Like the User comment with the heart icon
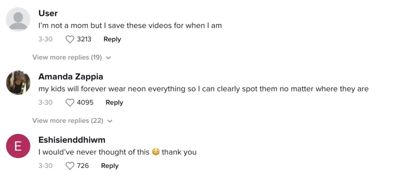396x176 pixels. click(70, 39)
